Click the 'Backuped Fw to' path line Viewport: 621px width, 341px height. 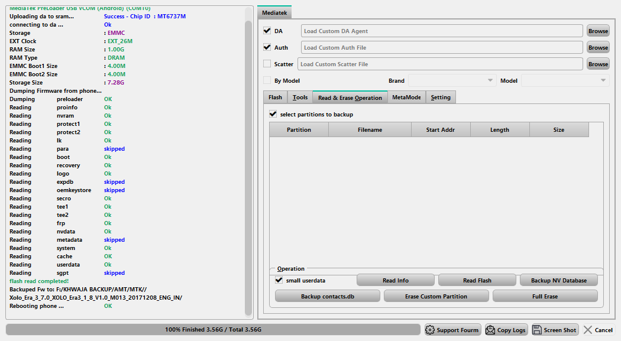click(78, 289)
